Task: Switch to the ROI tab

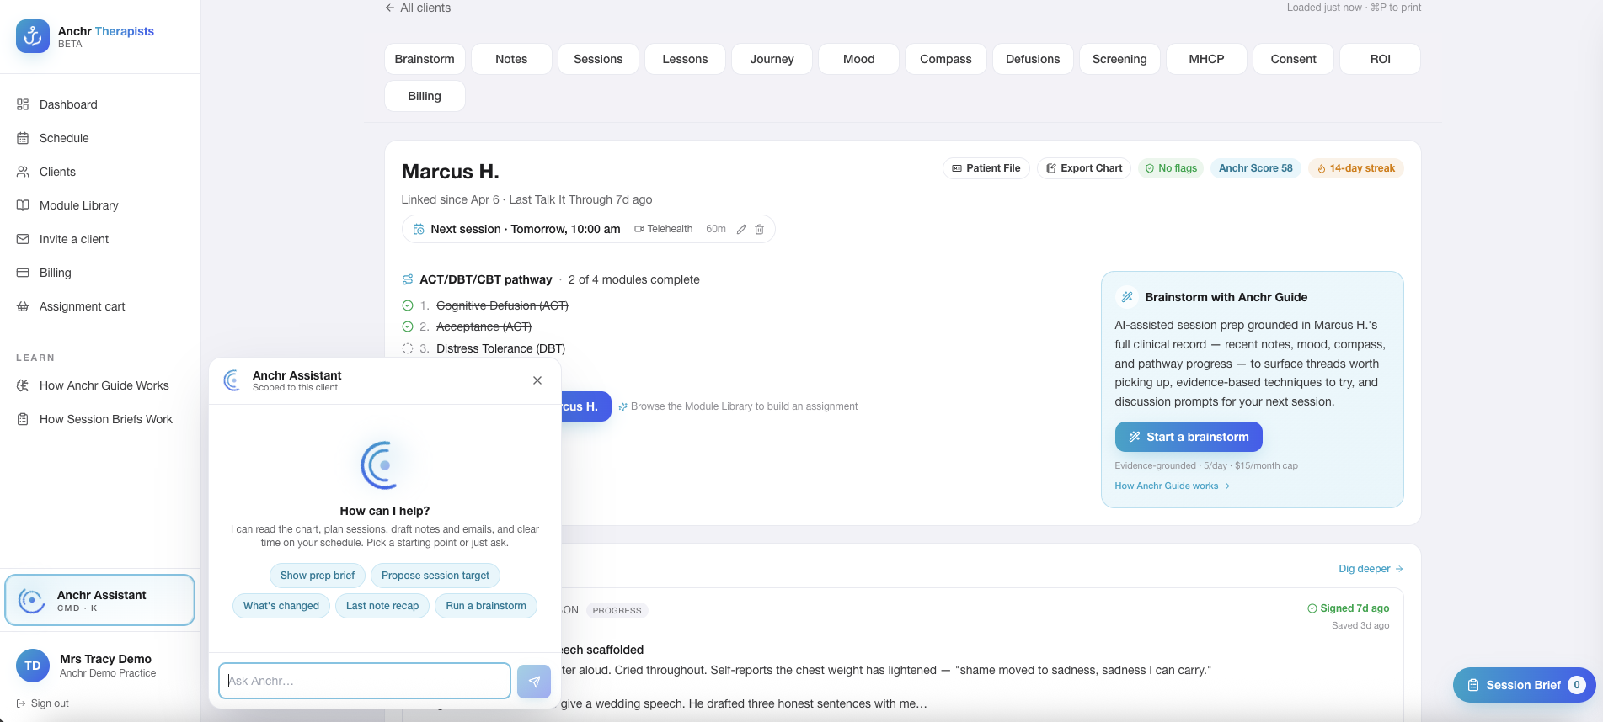Action: pos(1381,59)
